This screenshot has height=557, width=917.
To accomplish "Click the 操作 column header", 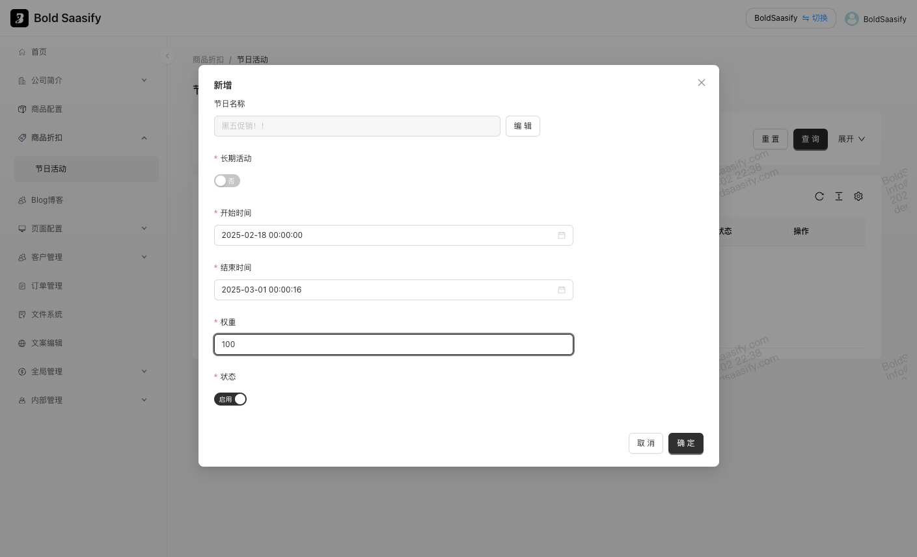I will click(801, 231).
